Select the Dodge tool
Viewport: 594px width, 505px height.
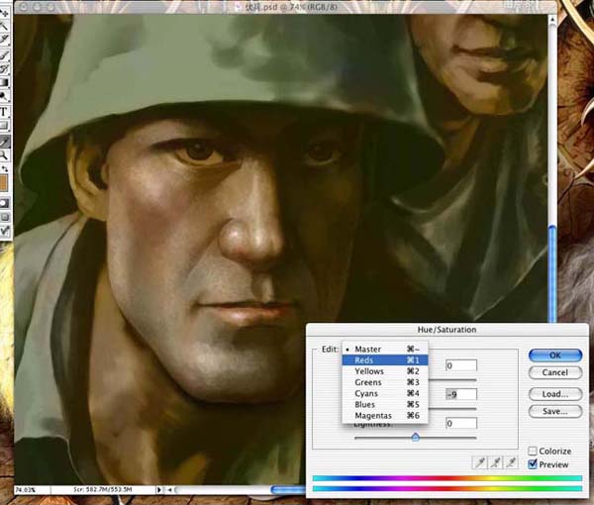tap(4, 96)
